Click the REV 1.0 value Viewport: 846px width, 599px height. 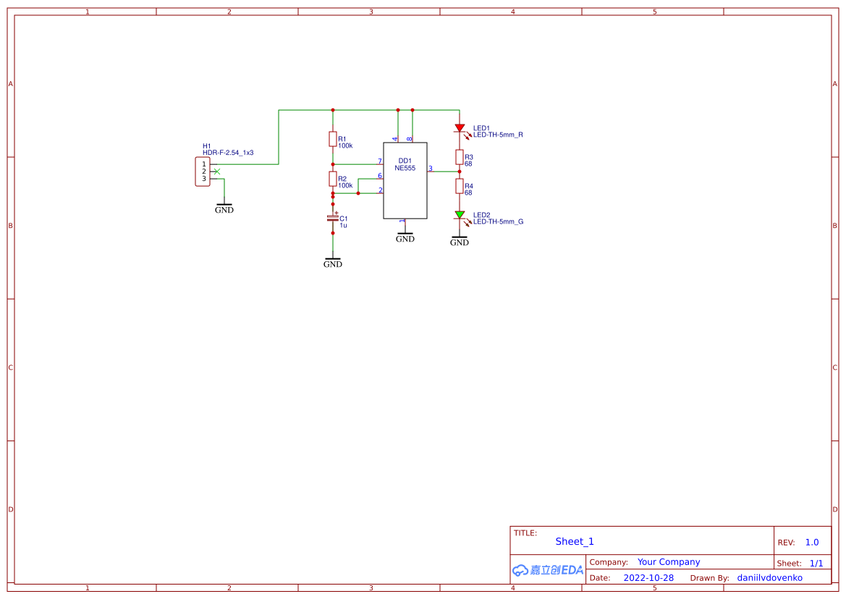pos(811,542)
